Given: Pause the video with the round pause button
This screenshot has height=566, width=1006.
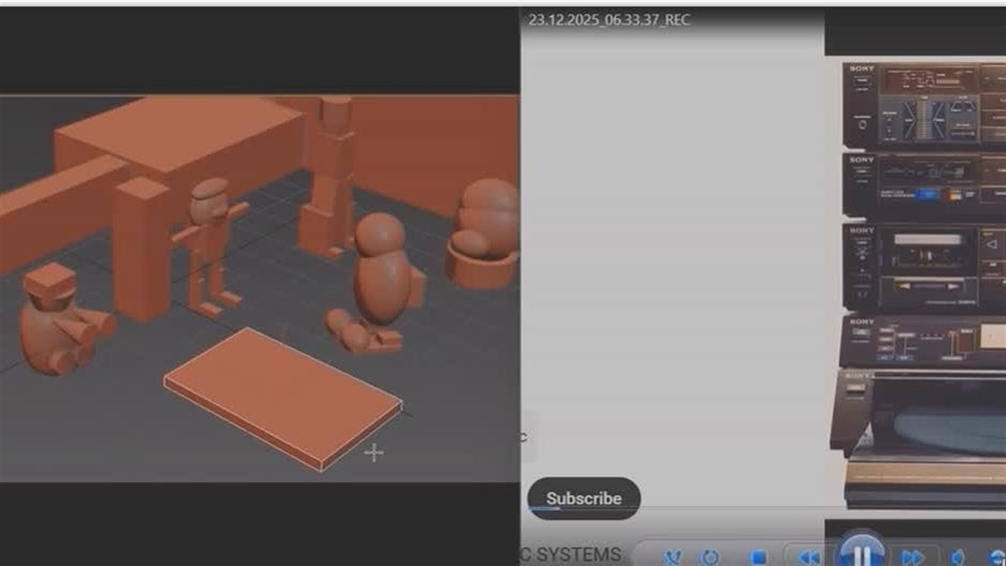Looking at the screenshot, I should point(861,553).
